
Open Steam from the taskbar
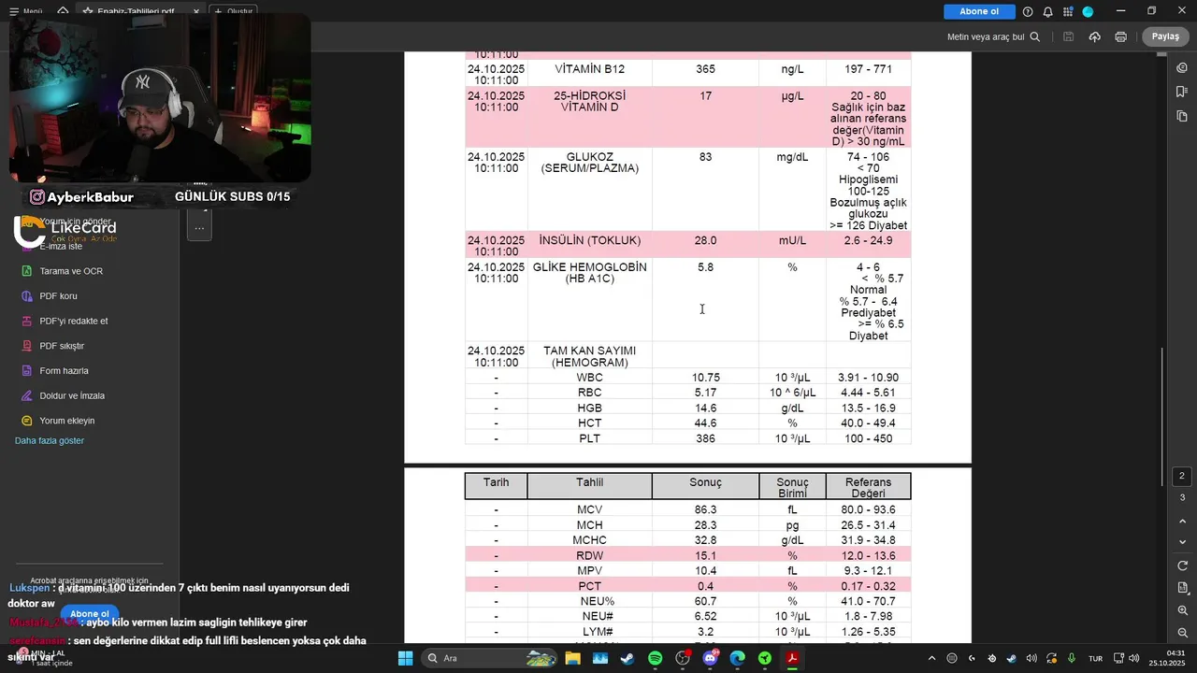click(627, 658)
